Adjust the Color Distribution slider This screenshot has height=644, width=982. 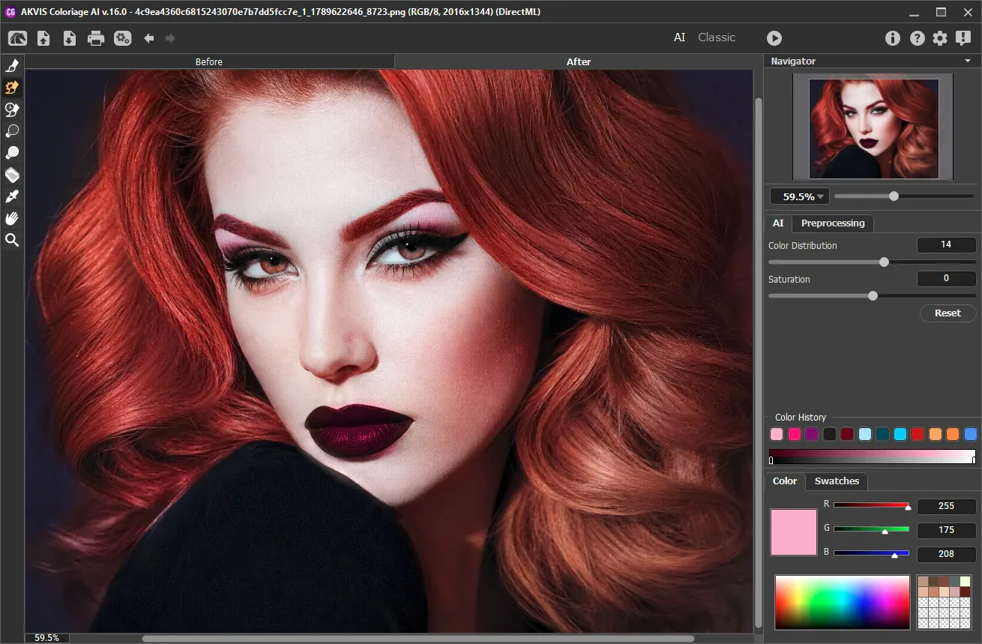pos(873,262)
